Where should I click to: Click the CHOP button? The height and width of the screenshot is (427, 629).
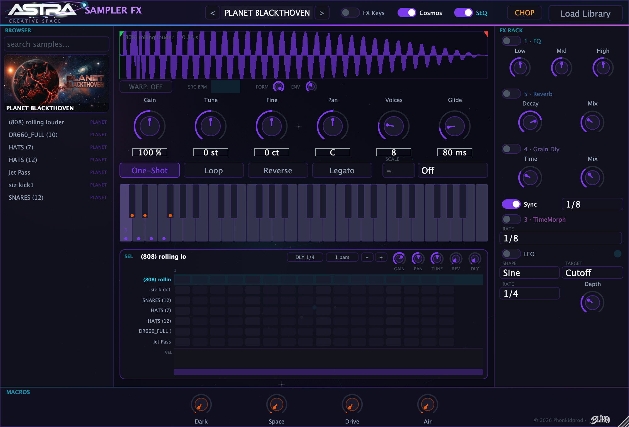coord(525,13)
